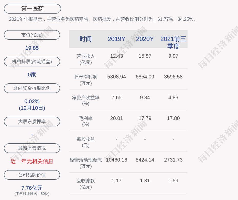Open the 公司品牌价值 pill label
Screen dimensions: 238x200
click(x=32, y=175)
